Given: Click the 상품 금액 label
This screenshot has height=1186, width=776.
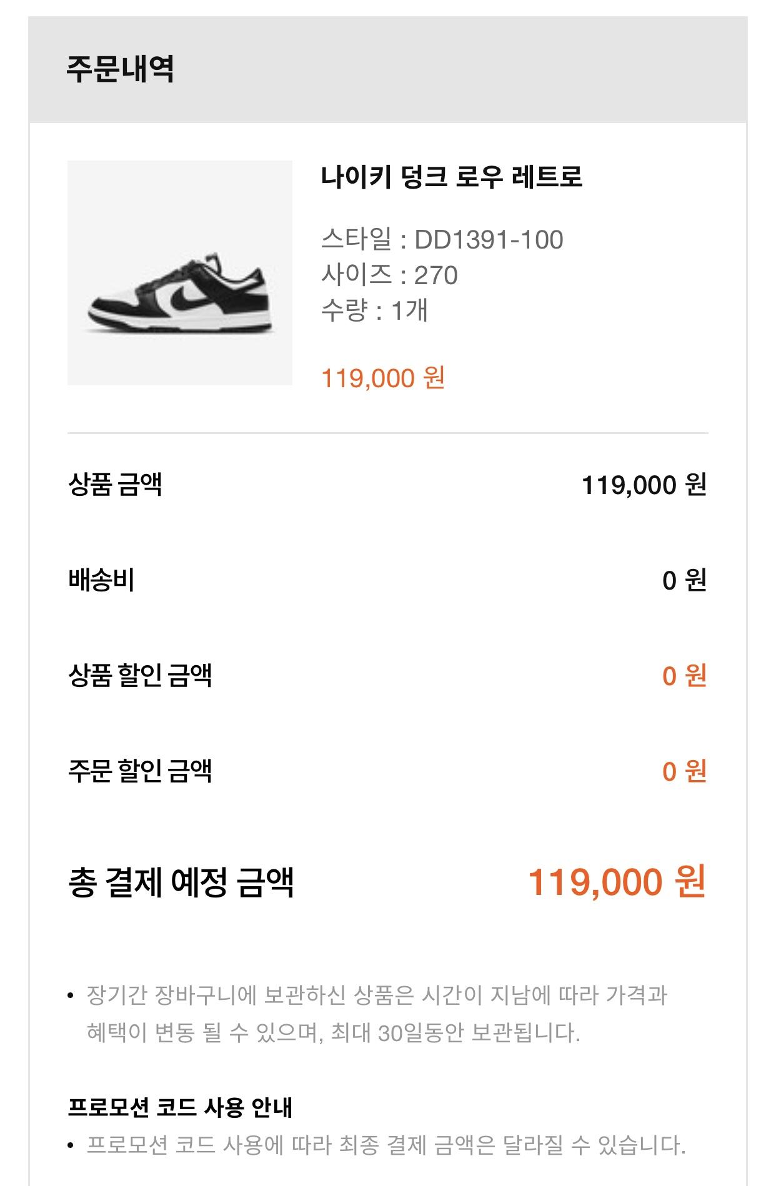Looking at the screenshot, I should click(115, 485).
